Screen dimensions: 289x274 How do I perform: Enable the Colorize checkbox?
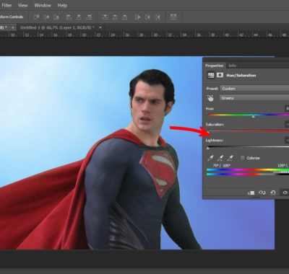243,158
